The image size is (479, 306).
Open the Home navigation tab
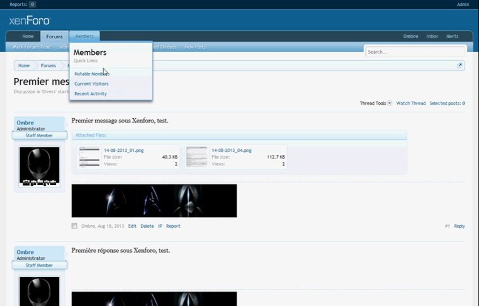click(28, 36)
